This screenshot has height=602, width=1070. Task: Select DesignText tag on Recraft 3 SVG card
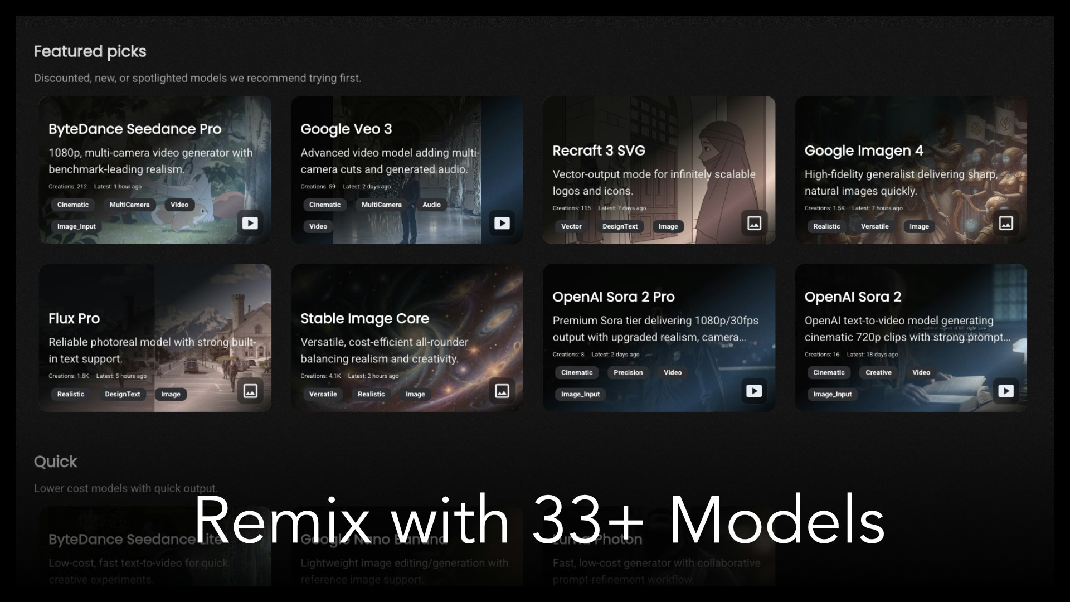click(x=620, y=226)
